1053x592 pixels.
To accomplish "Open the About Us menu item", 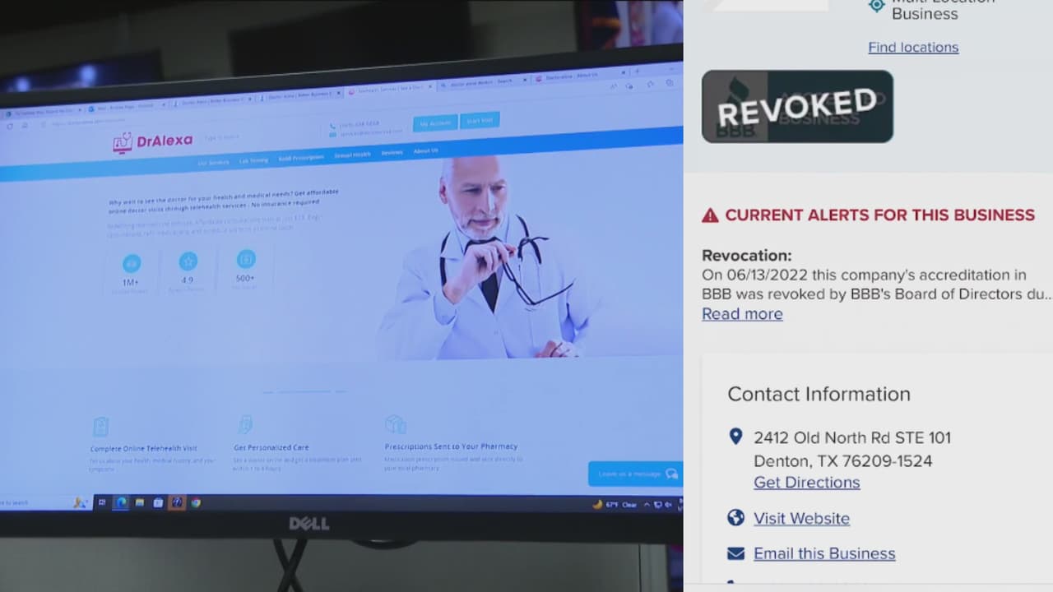I will [425, 151].
